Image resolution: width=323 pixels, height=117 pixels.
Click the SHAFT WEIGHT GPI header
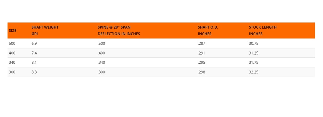coord(45,31)
